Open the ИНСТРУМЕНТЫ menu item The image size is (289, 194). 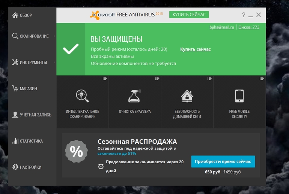tap(32, 62)
